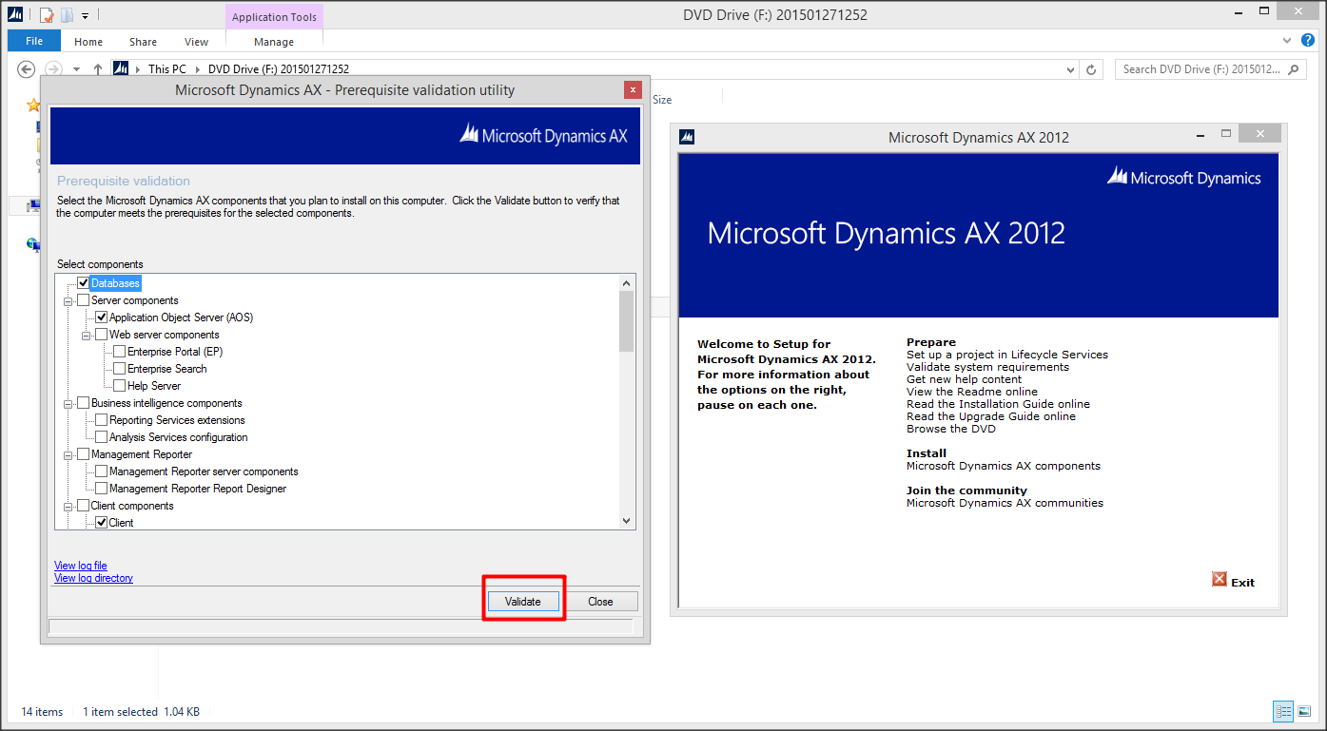The width and height of the screenshot is (1327, 731).
Task: Open the Manage ribbon tab
Action: point(274,42)
